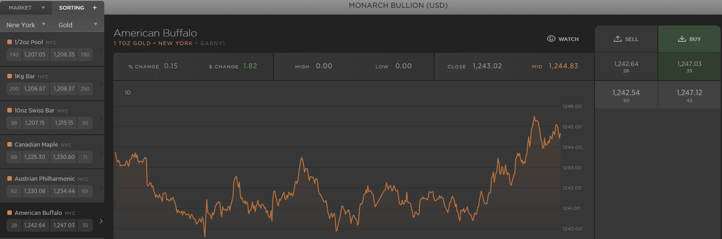Image resolution: width=722 pixels, height=239 pixels.
Task: Open the New York location dropdown
Action: click(x=26, y=25)
